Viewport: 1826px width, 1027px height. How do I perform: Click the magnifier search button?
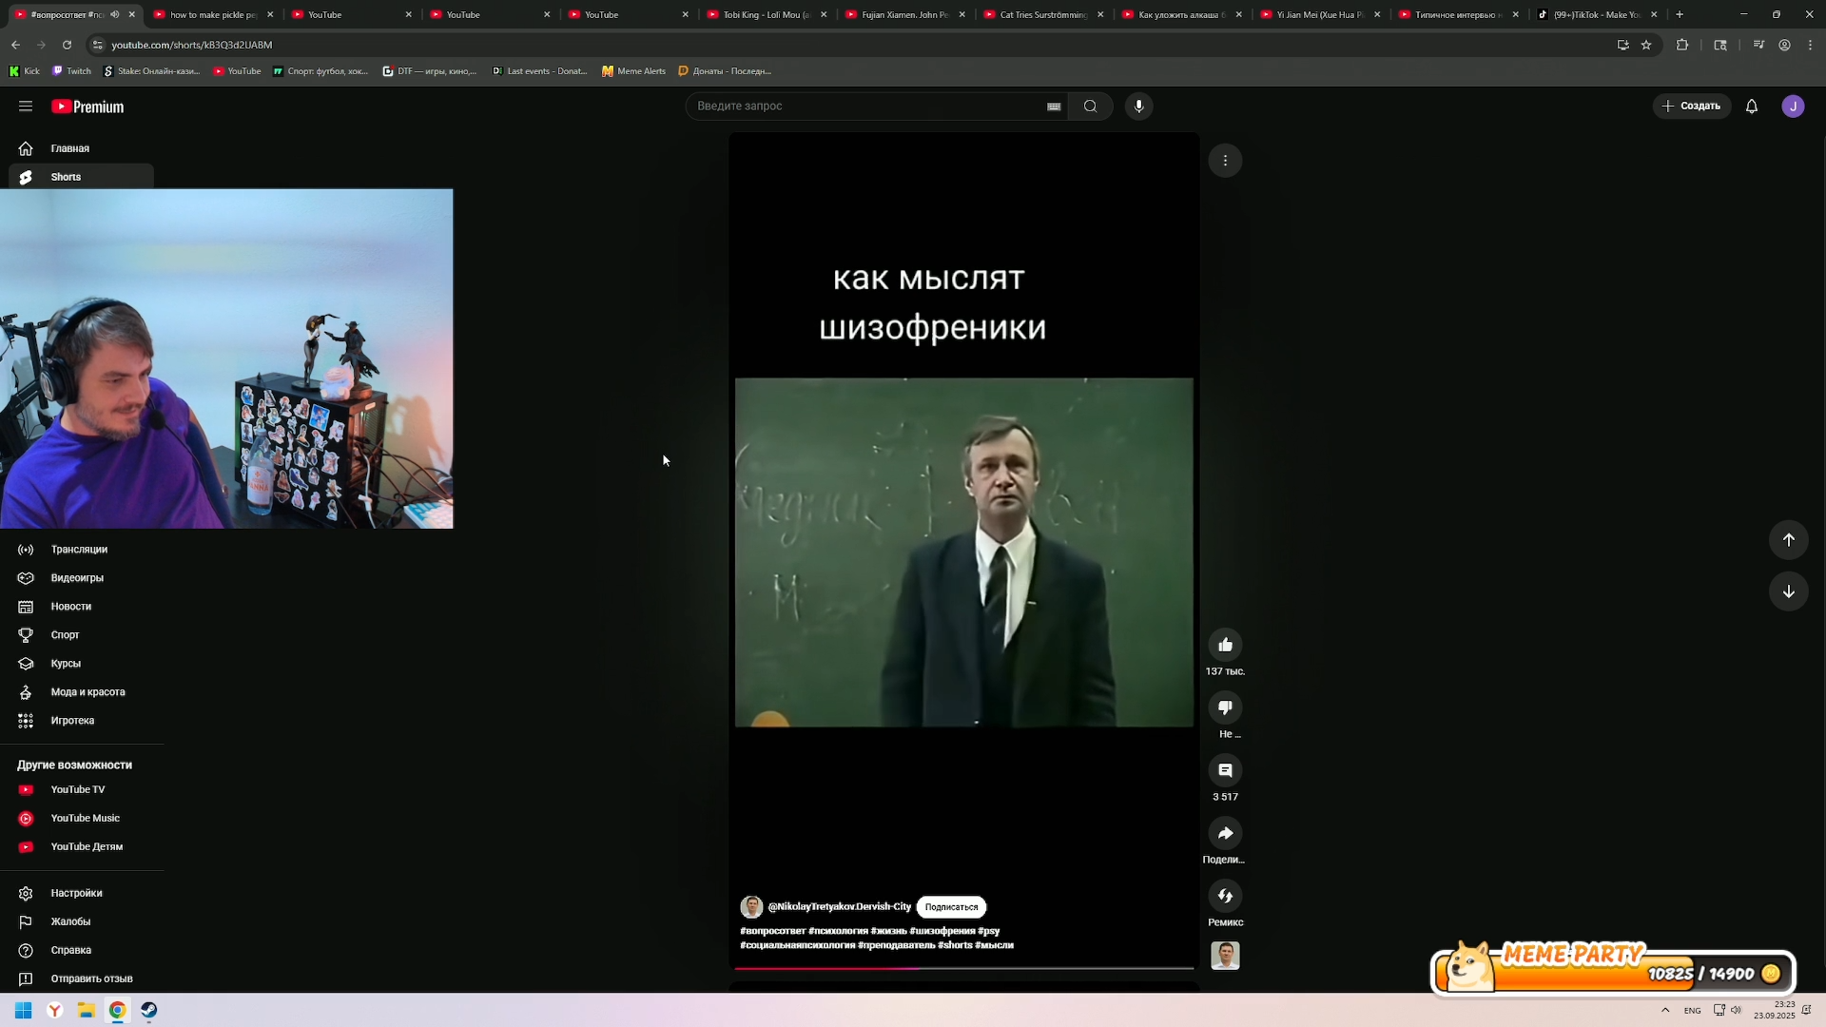[1090, 107]
